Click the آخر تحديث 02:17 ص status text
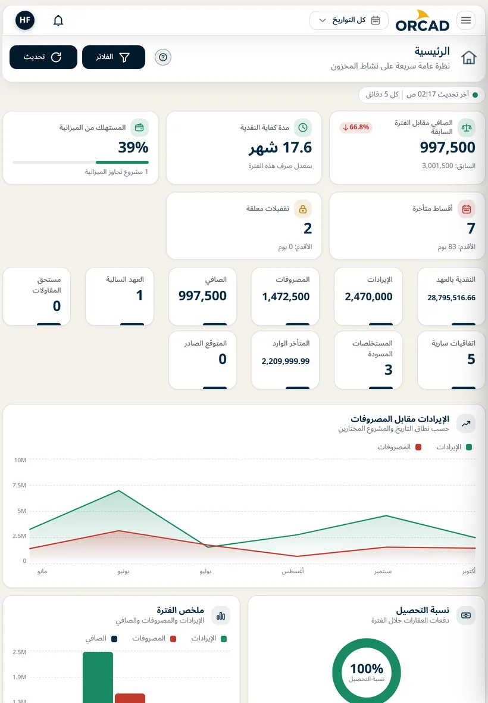Viewport: 488px width, 703px height. 437,95
